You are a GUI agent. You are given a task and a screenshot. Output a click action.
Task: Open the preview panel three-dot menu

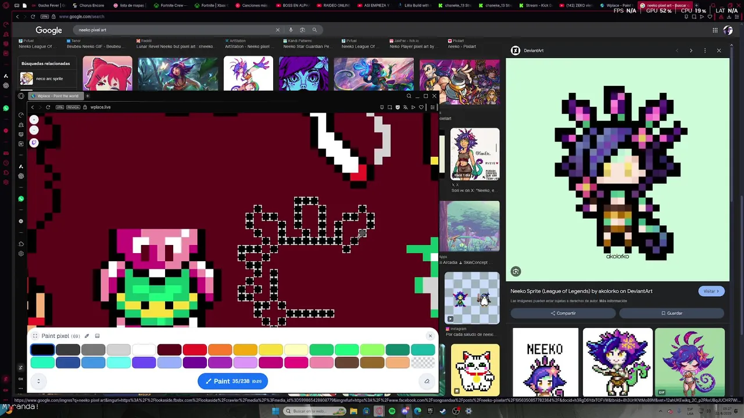click(704, 51)
